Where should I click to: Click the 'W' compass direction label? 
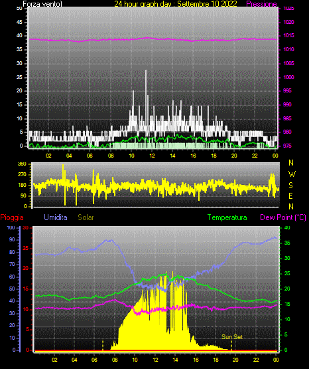(x=292, y=174)
